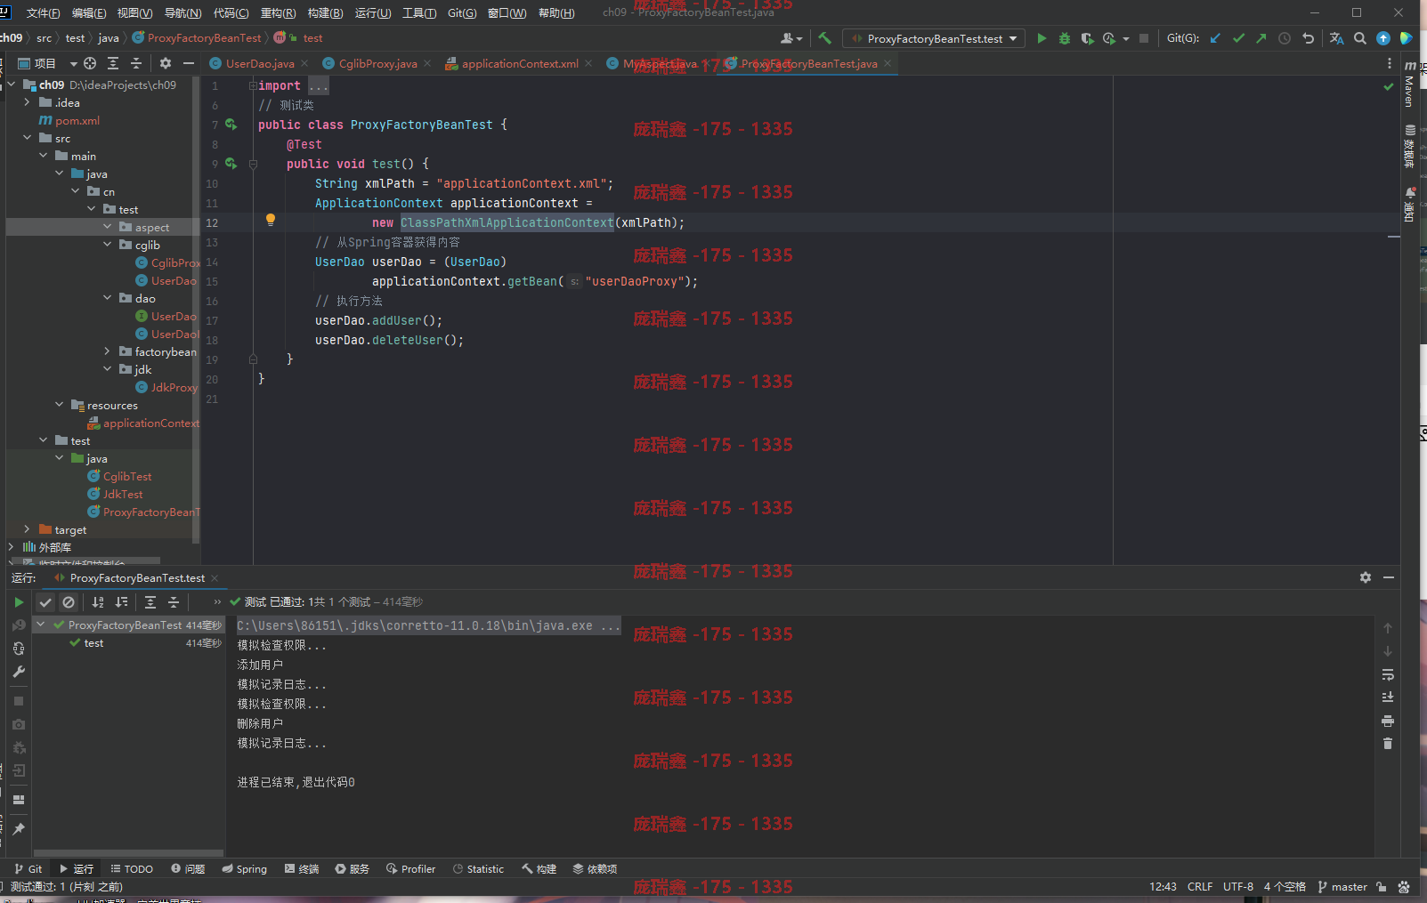1427x903 pixels.
Task: Push commits with the green Git arrow
Action: pos(1261,38)
